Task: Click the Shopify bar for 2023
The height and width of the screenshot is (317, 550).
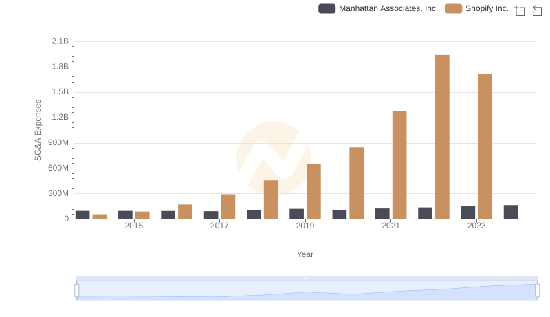Action: [485, 146]
